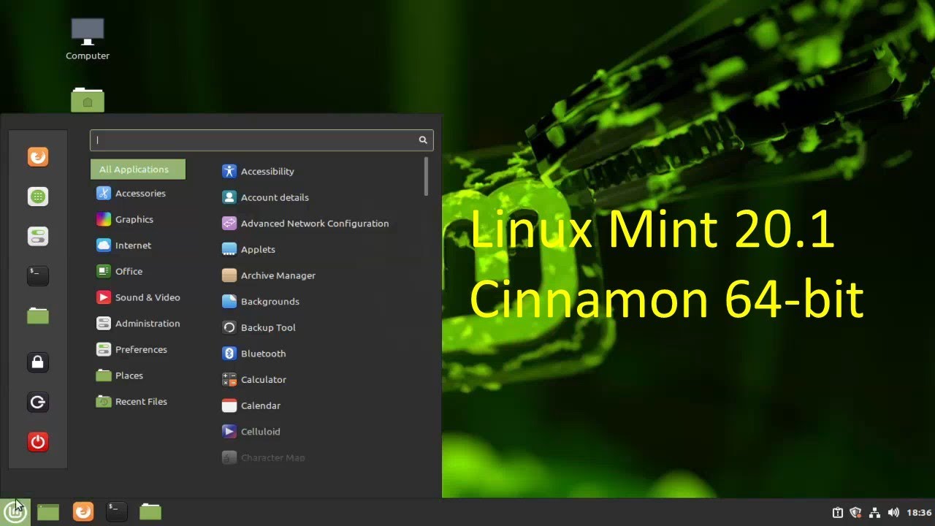Click the Calendar icon
Viewport: 935px width, 526px height.
229,405
